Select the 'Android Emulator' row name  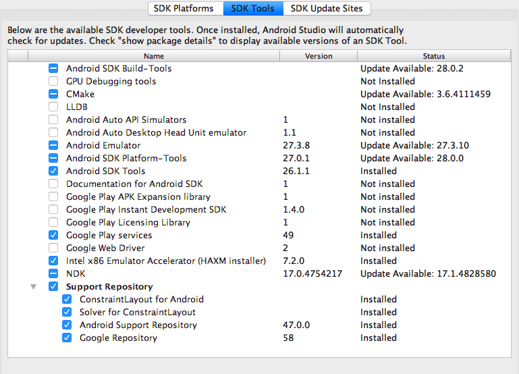tap(103, 146)
